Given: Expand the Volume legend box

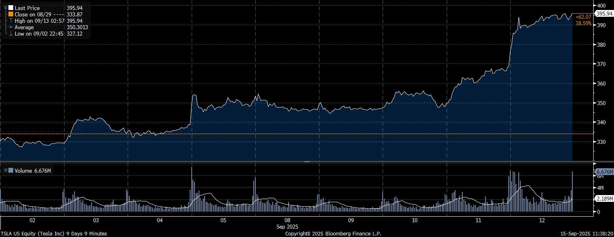Looking at the screenshot, I should point(6,171).
